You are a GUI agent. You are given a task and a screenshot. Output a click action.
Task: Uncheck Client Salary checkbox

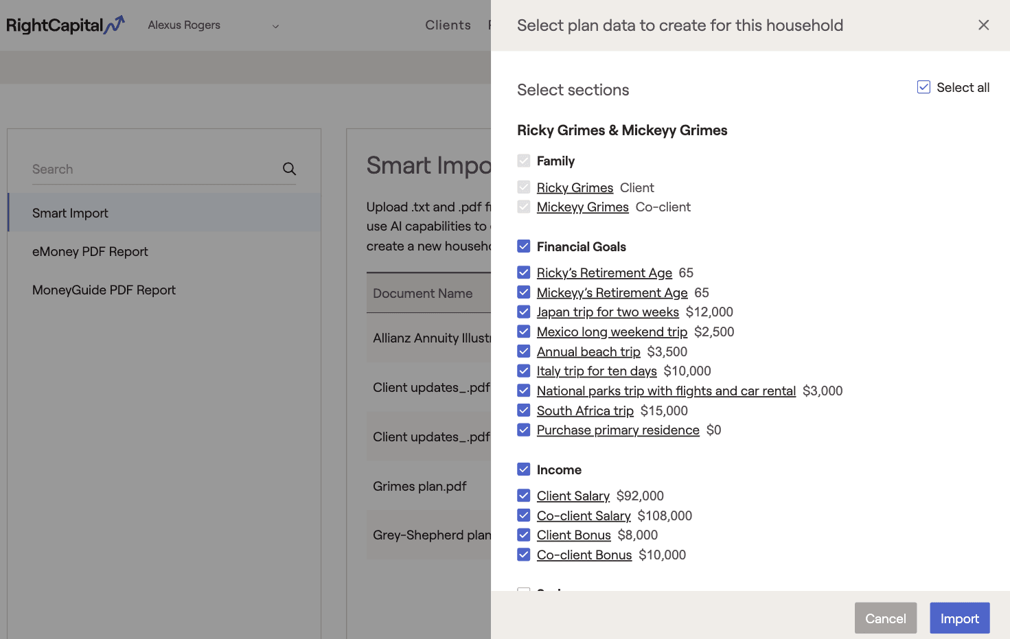pyautogui.click(x=524, y=495)
